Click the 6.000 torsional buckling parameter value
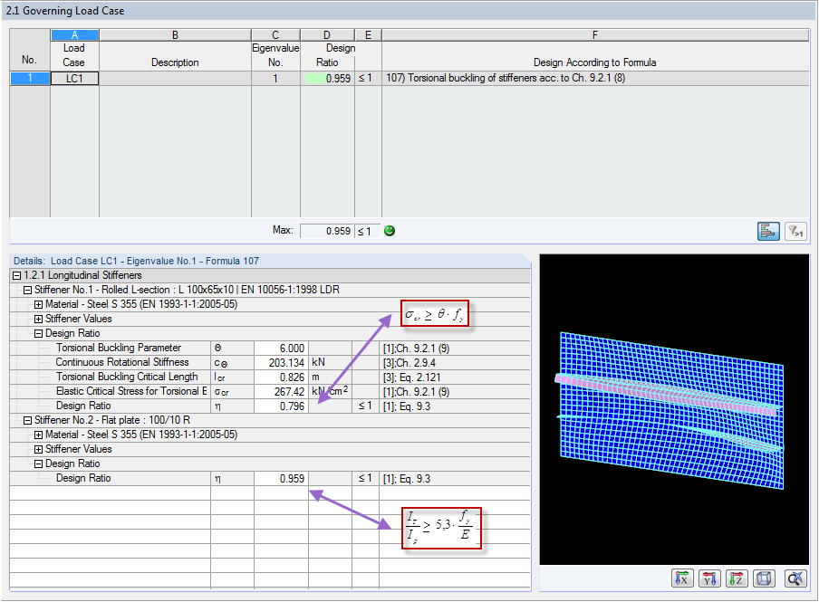 (x=281, y=349)
